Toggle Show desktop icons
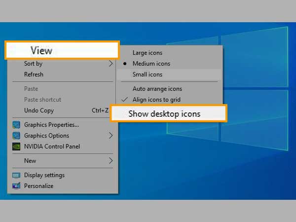 169,113
